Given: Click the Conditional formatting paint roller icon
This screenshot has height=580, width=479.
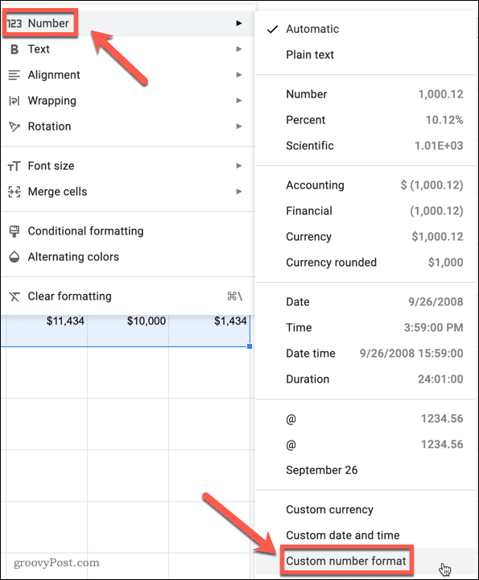Looking at the screenshot, I should click(14, 231).
